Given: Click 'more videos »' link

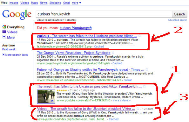Looking at the screenshot, I should (x=122, y=100).
